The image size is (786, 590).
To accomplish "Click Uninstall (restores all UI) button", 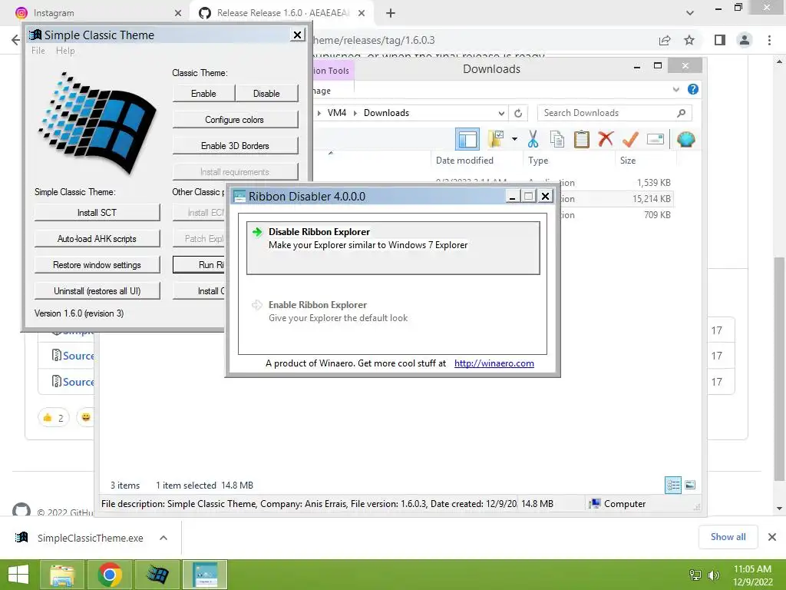I will point(97,291).
